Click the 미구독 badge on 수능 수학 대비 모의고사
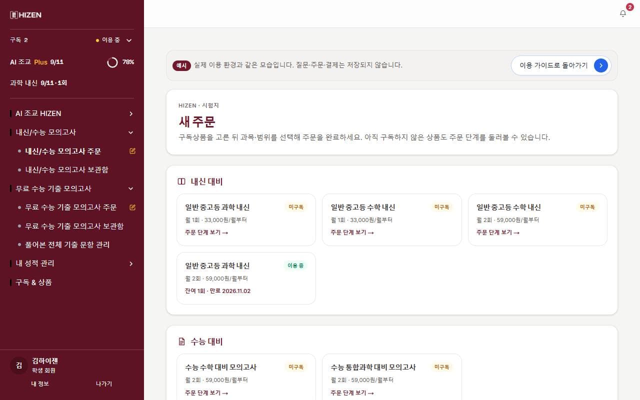640x400 pixels. tap(295, 367)
